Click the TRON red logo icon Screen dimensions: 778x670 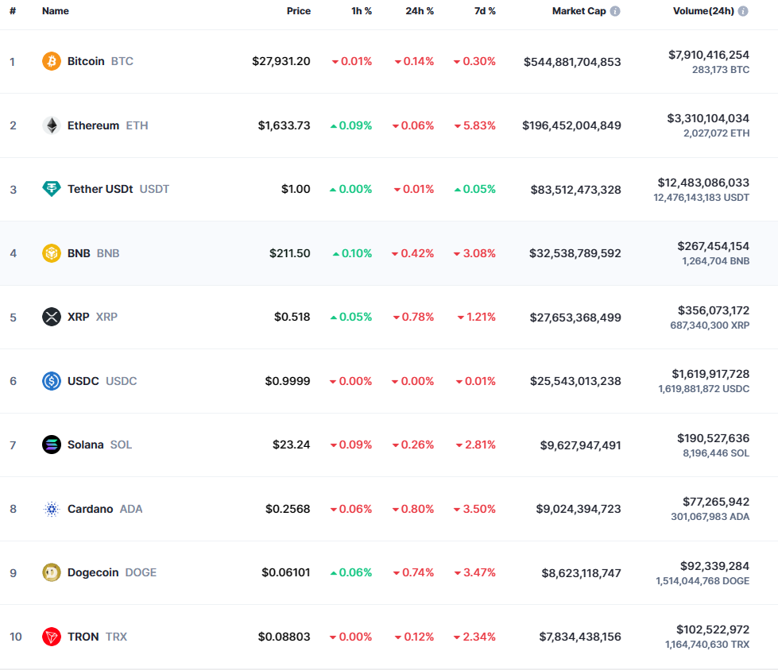(x=52, y=637)
